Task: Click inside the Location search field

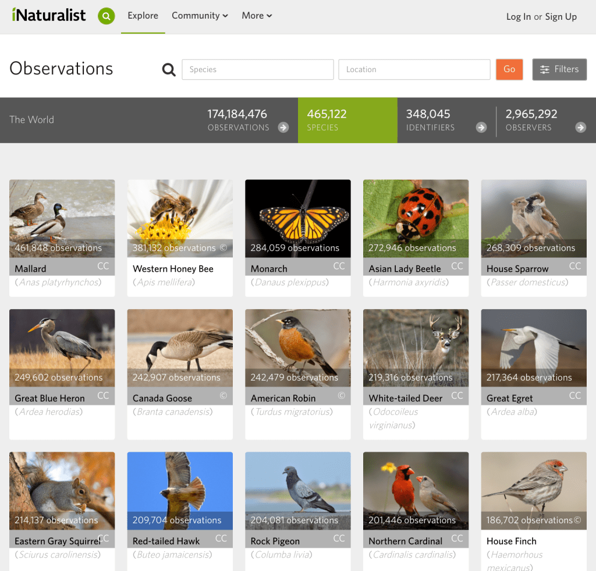Action: [x=414, y=69]
